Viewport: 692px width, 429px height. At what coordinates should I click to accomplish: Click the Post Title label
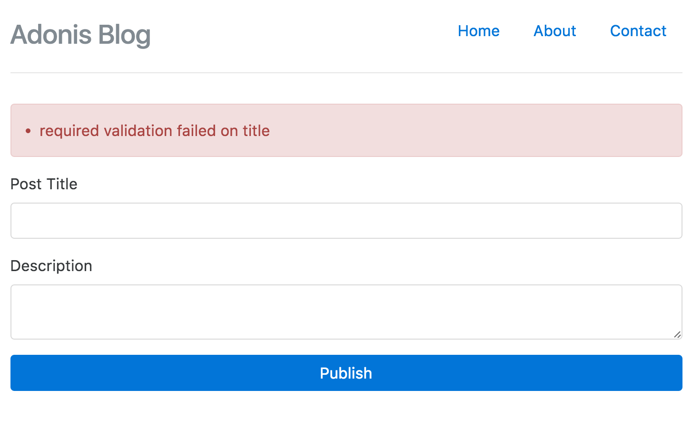[44, 184]
